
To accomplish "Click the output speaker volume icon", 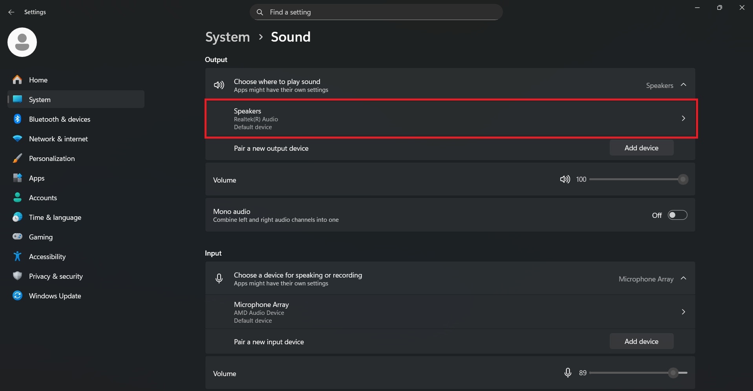I will [565, 179].
